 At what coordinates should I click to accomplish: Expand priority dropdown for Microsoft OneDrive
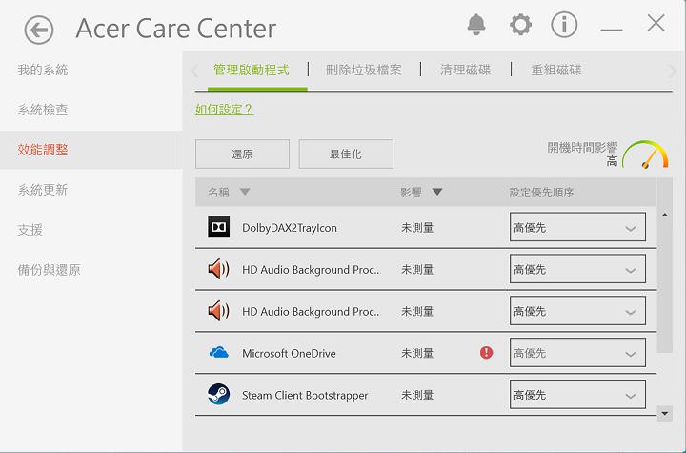(x=577, y=353)
